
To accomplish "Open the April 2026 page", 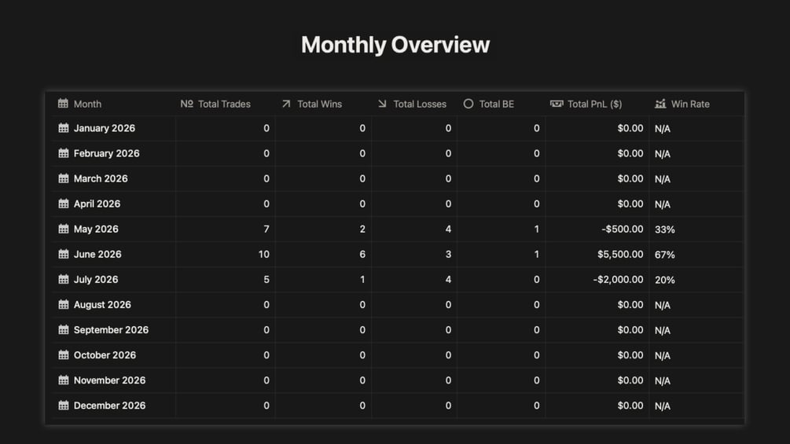I will (97, 204).
